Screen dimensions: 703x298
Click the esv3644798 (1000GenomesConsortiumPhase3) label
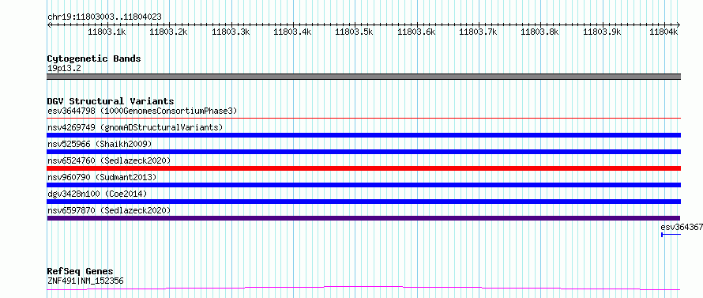[142, 111]
